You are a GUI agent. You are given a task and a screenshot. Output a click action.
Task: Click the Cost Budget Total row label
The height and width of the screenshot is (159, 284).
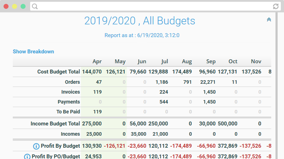tap(59, 72)
